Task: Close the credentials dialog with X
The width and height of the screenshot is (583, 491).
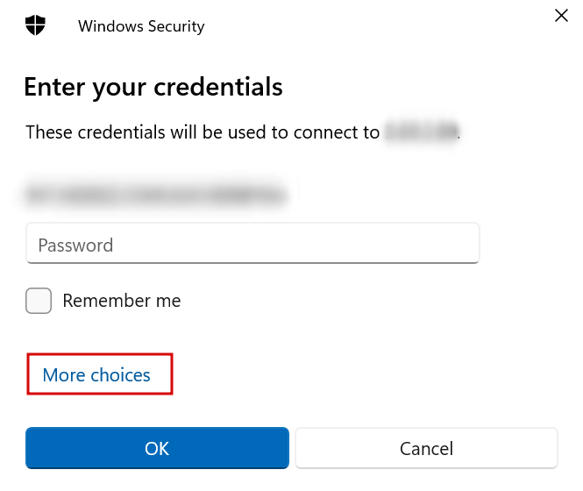Action: coord(561,15)
